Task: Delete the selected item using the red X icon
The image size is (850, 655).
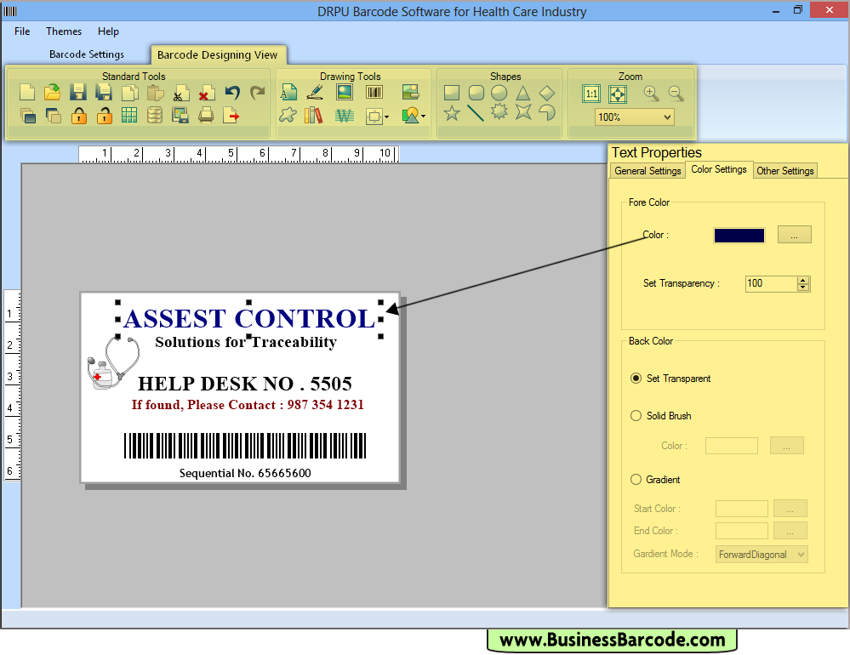Action: 206,93
